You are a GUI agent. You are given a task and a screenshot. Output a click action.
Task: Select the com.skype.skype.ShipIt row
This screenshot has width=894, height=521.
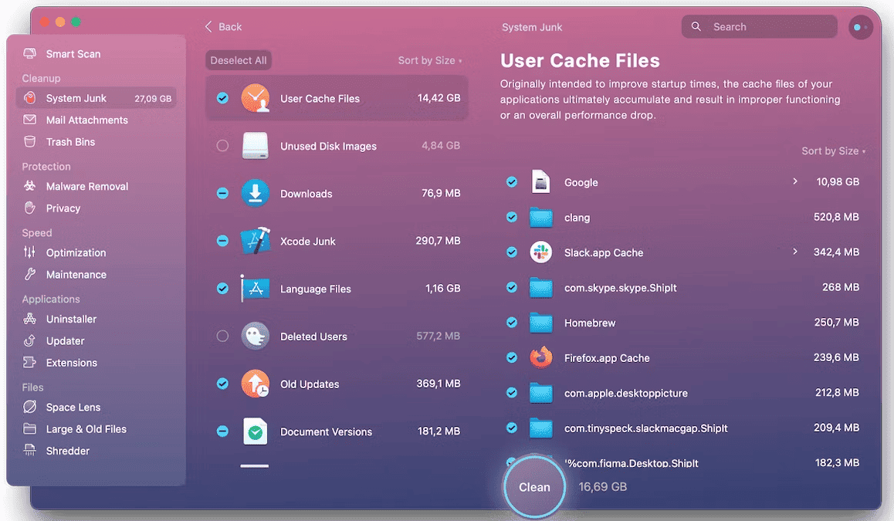[x=682, y=287]
